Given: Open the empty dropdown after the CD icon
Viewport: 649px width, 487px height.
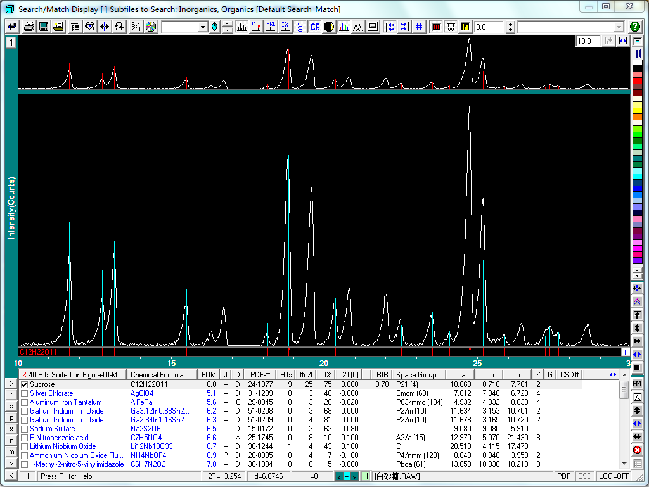Looking at the screenshot, I should 203,27.
